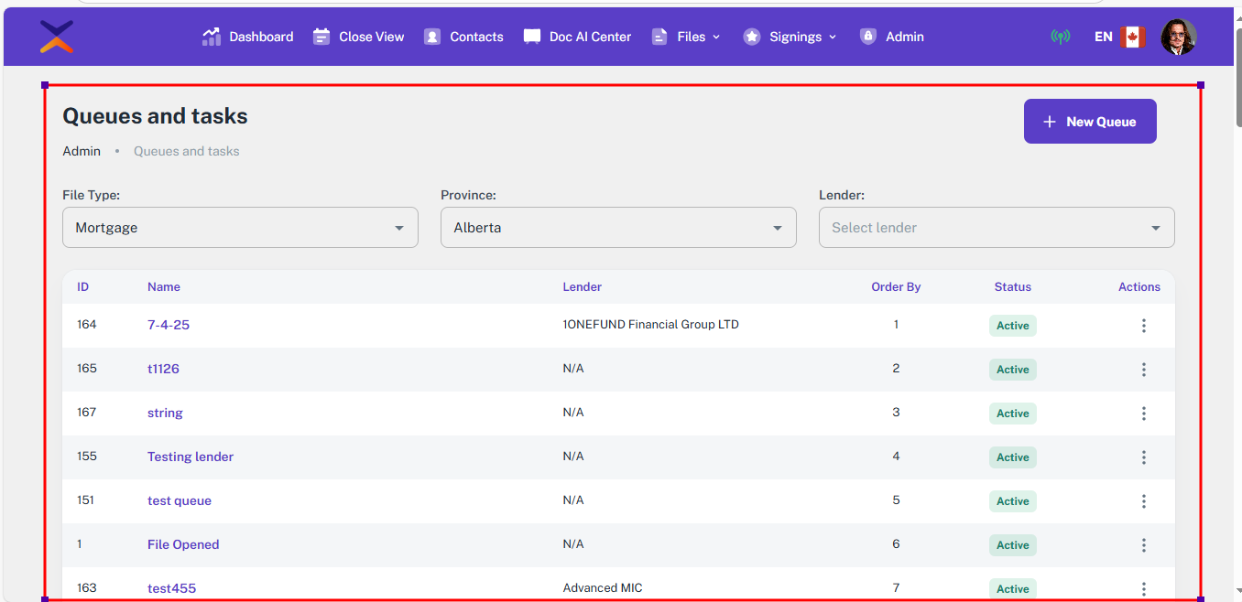The image size is (1242, 602).
Task: Sort by the Order By column header
Action: point(896,287)
